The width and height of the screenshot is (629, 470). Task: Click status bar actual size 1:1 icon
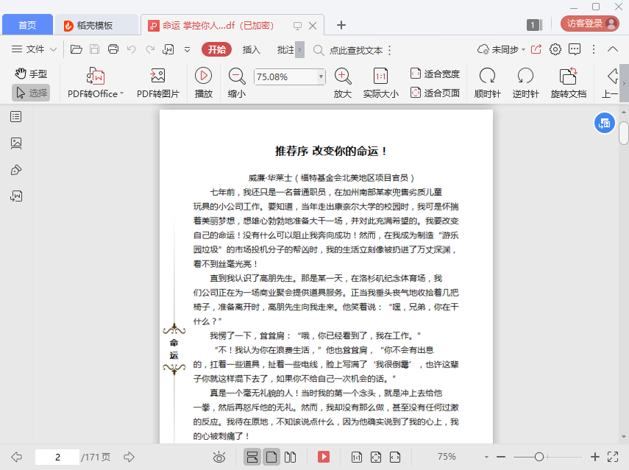[x=357, y=457]
